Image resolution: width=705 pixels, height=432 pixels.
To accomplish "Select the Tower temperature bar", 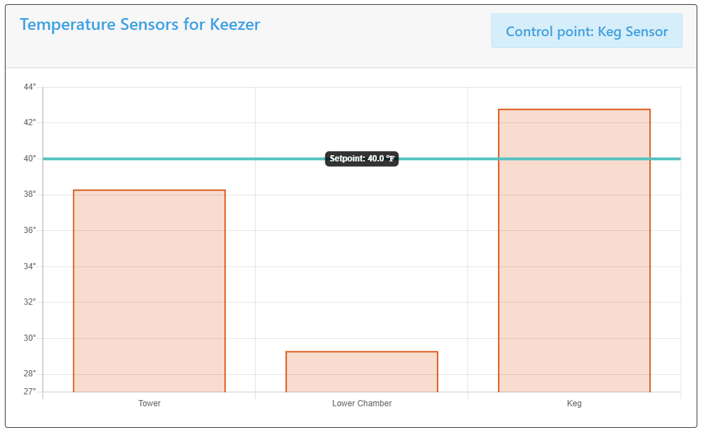I will [149, 291].
